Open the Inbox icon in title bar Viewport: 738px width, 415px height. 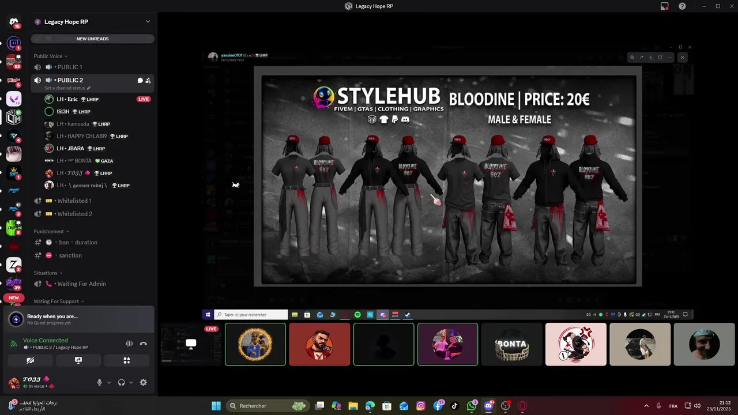click(665, 6)
